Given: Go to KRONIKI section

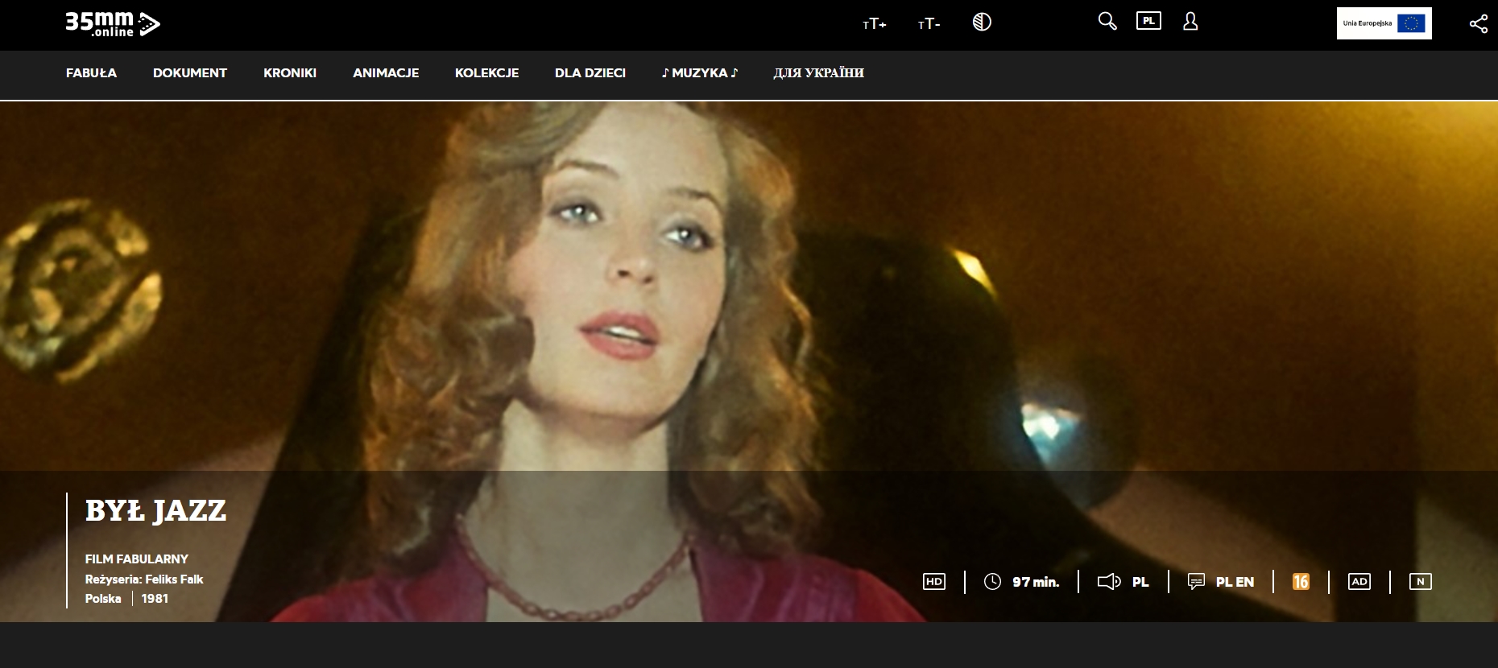Looking at the screenshot, I should (x=290, y=73).
